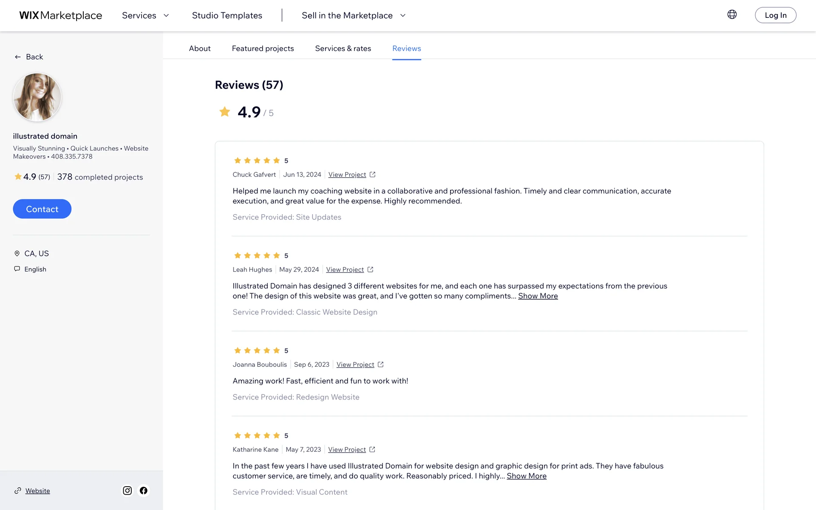Click the back arrow icon
This screenshot has width=816, height=510.
click(x=18, y=57)
